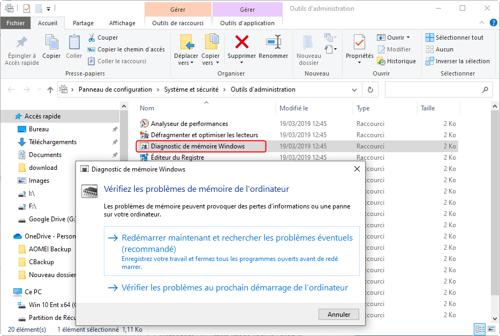Open the blue help question mark

(x=493, y=23)
